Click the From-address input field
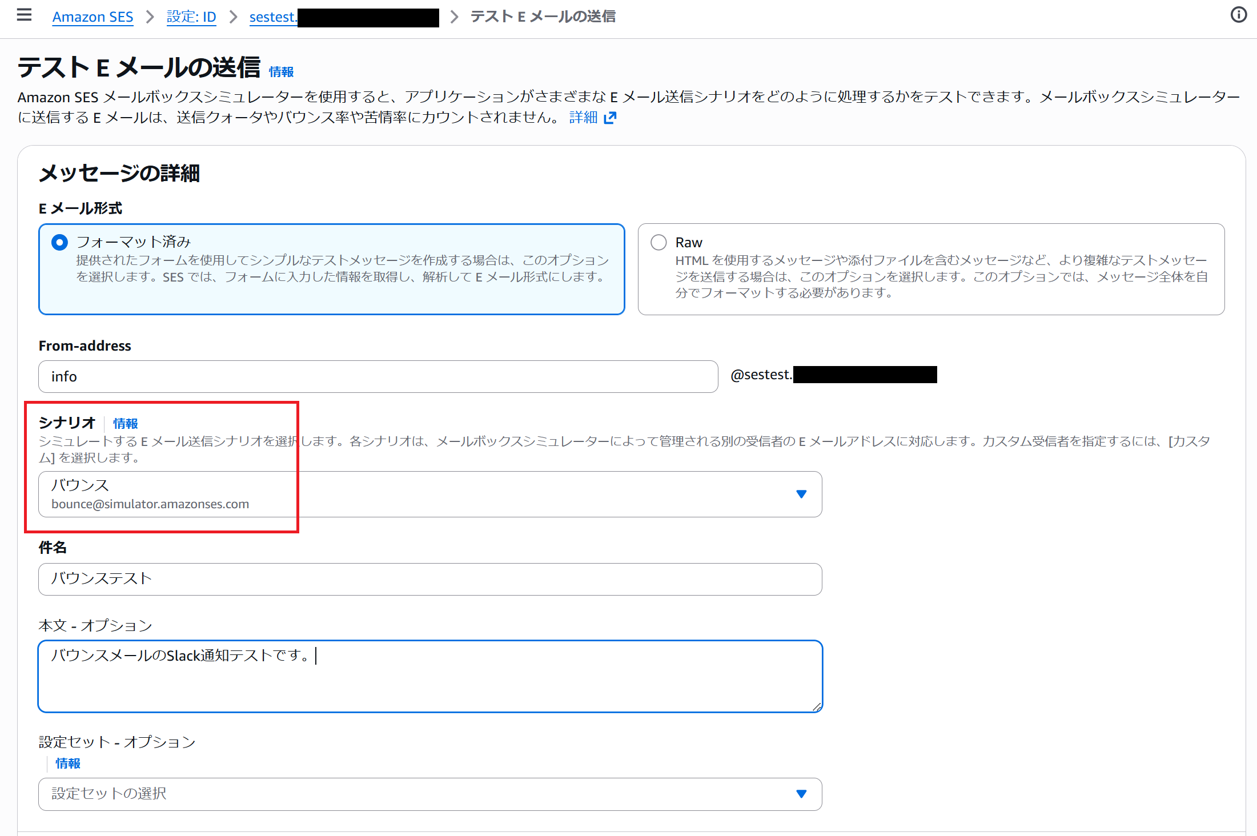Viewport: 1257px width, 836px height. click(x=377, y=376)
